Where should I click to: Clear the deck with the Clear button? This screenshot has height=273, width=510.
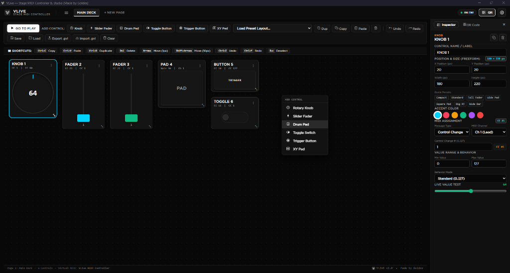point(109,38)
